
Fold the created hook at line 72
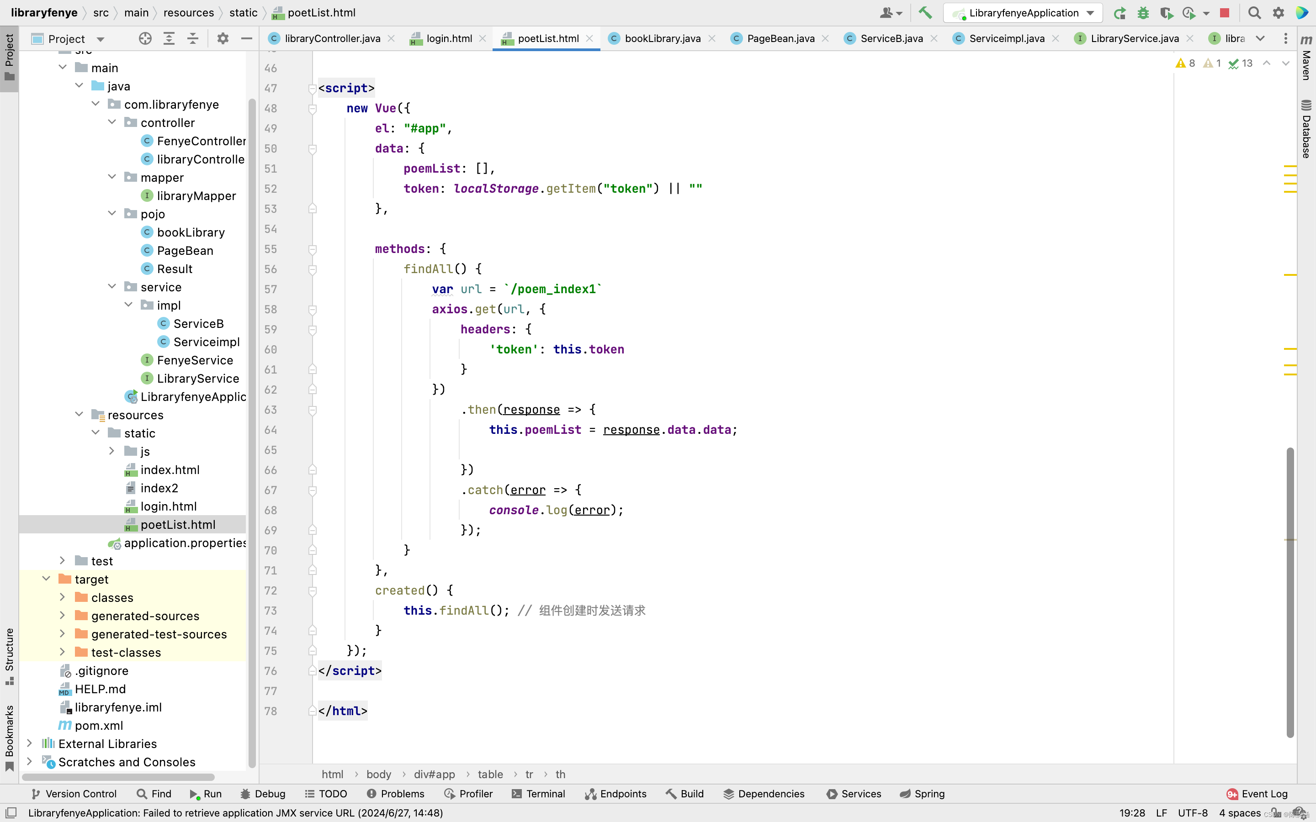(312, 590)
